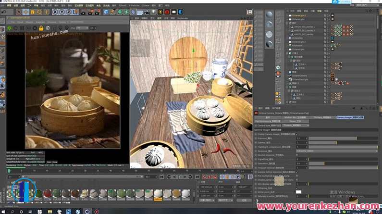Click the Undo arrow icon in the top toolbar
Image resolution: width=382 pixels, height=214 pixels.
coord(4,12)
